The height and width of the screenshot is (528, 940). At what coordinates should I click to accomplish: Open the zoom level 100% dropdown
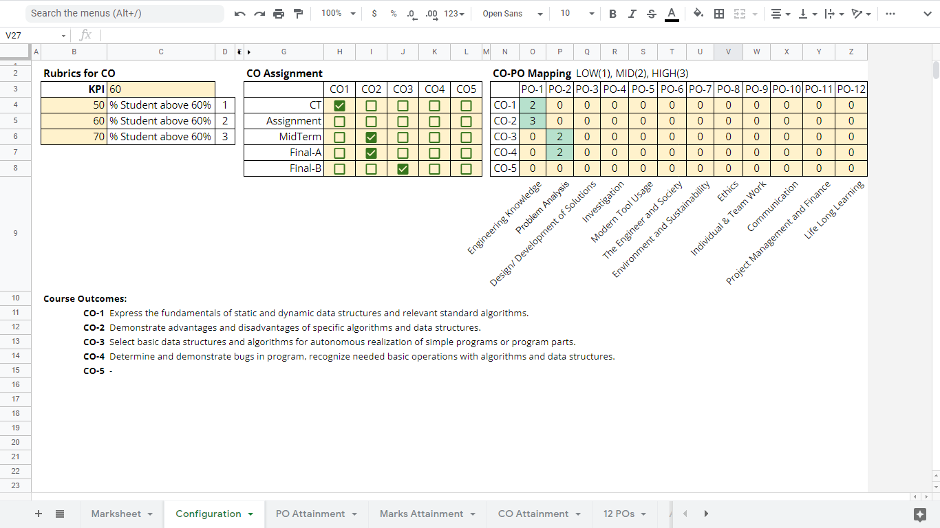pos(339,14)
